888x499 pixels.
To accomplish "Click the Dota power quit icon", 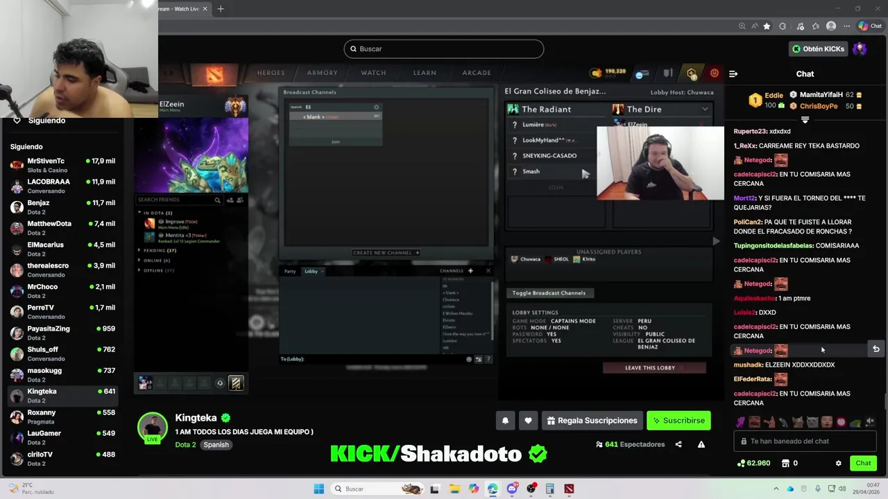I will (x=714, y=73).
